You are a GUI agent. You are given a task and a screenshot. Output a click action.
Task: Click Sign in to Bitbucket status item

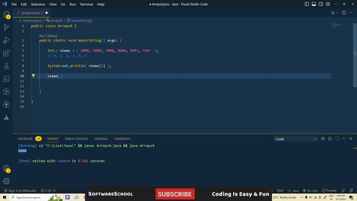[20, 190]
